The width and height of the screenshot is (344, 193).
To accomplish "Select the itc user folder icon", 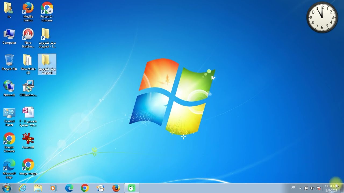I will (x=9, y=10).
